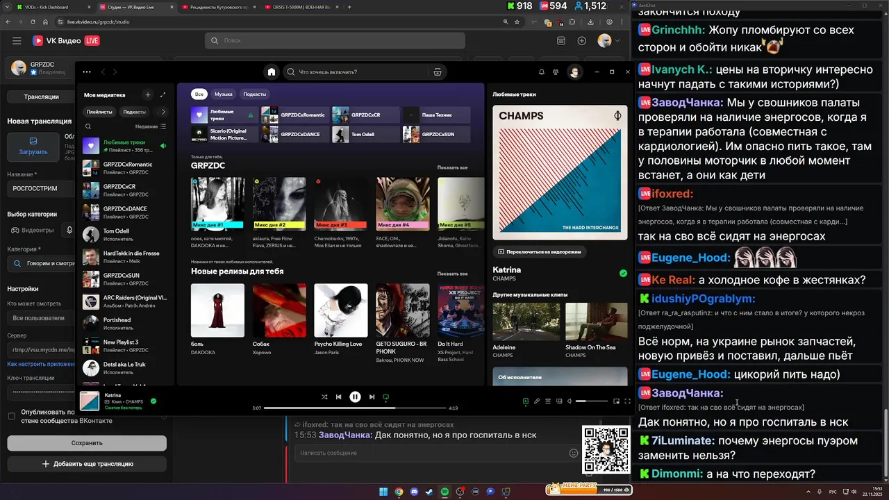Create a playlist with the plus icon
Image resolution: width=889 pixels, height=500 pixels.
147,94
